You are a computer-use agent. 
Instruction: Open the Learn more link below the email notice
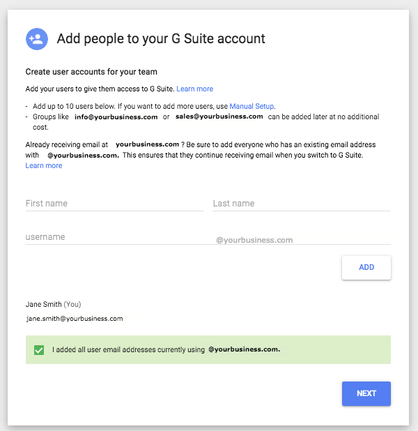click(44, 166)
